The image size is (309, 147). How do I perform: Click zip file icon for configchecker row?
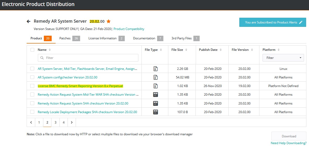click(156, 77)
